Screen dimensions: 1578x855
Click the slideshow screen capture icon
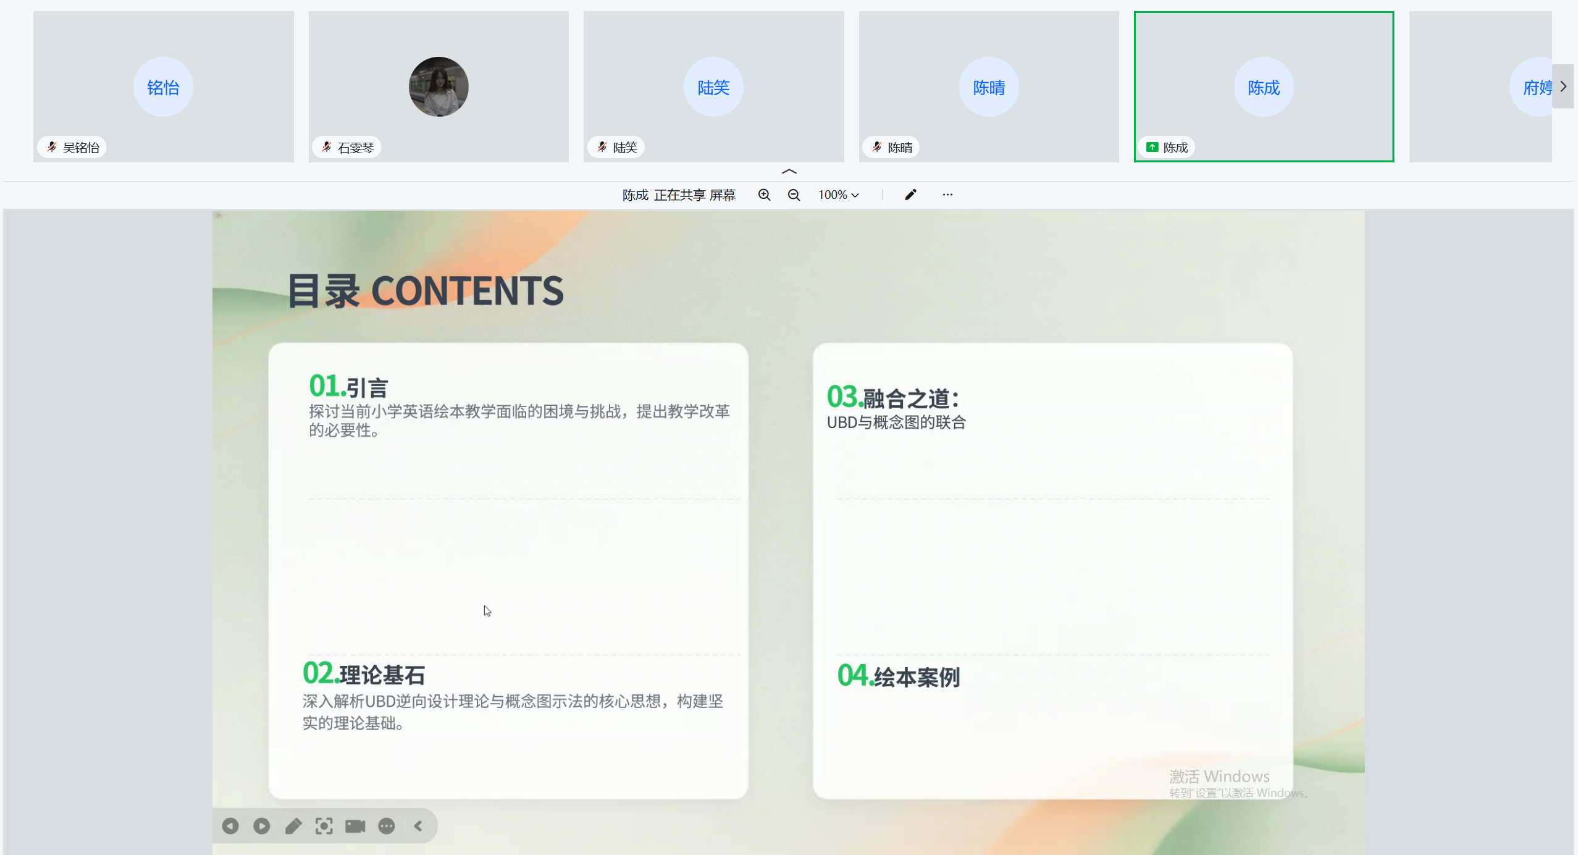[324, 826]
